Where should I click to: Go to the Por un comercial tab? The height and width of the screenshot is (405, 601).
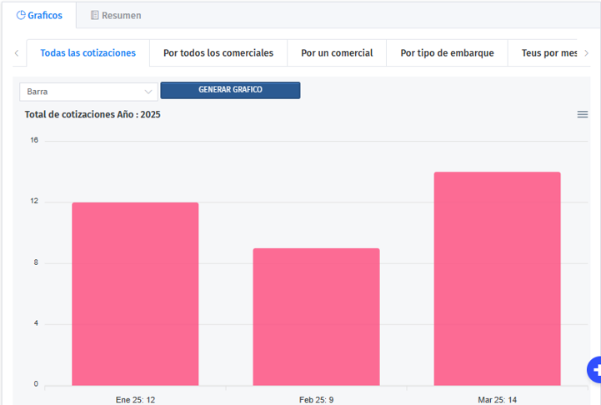(x=337, y=52)
